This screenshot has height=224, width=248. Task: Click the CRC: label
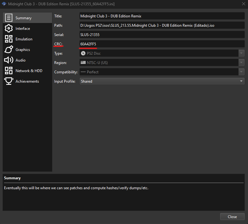coord(58,44)
